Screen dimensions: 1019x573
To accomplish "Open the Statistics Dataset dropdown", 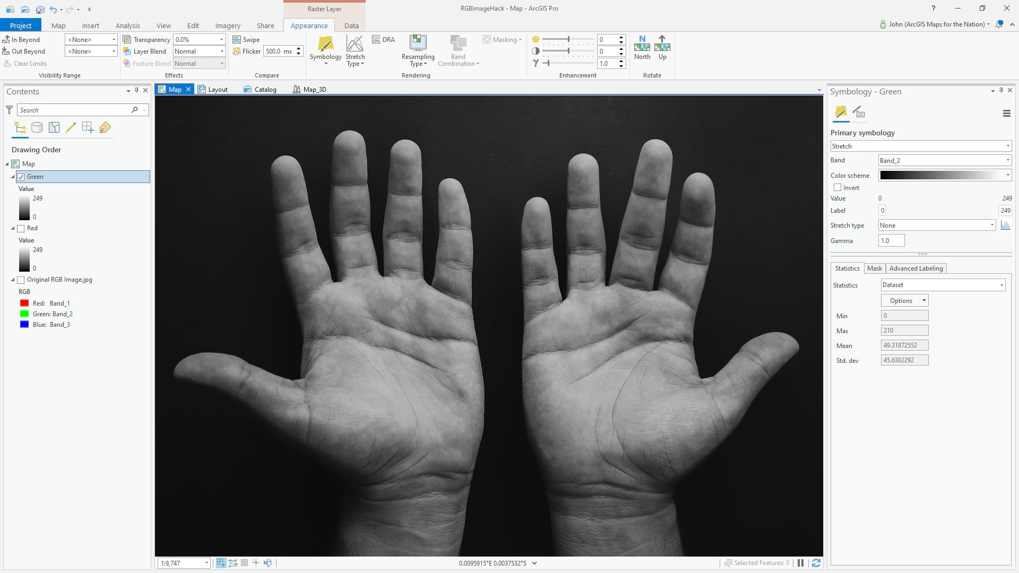I will point(943,285).
